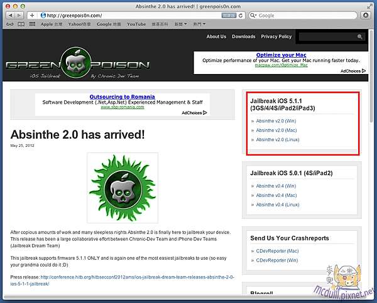Show all bookmarks book icon
This screenshot has width=377, height=303.
21,24
